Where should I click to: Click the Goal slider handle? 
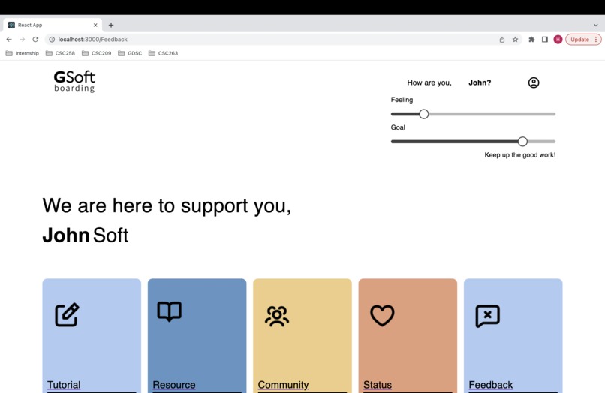point(522,142)
